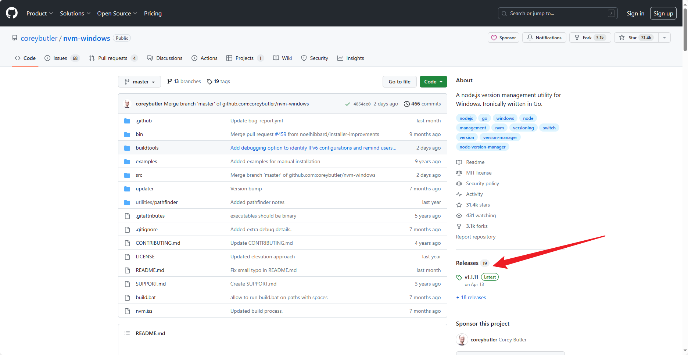Click SUPPORT.md file icon
This screenshot has width=688, height=355.
coord(127,284)
